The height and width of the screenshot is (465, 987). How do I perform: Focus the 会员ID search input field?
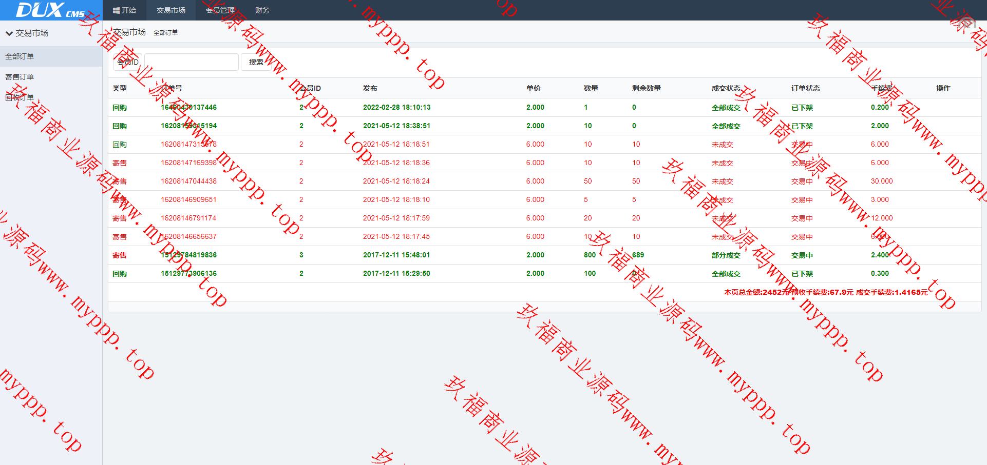pyautogui.click(x=191, y=62)
